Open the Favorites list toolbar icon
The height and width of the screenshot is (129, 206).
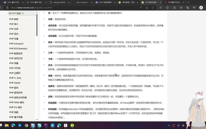[x=181, y=8]
